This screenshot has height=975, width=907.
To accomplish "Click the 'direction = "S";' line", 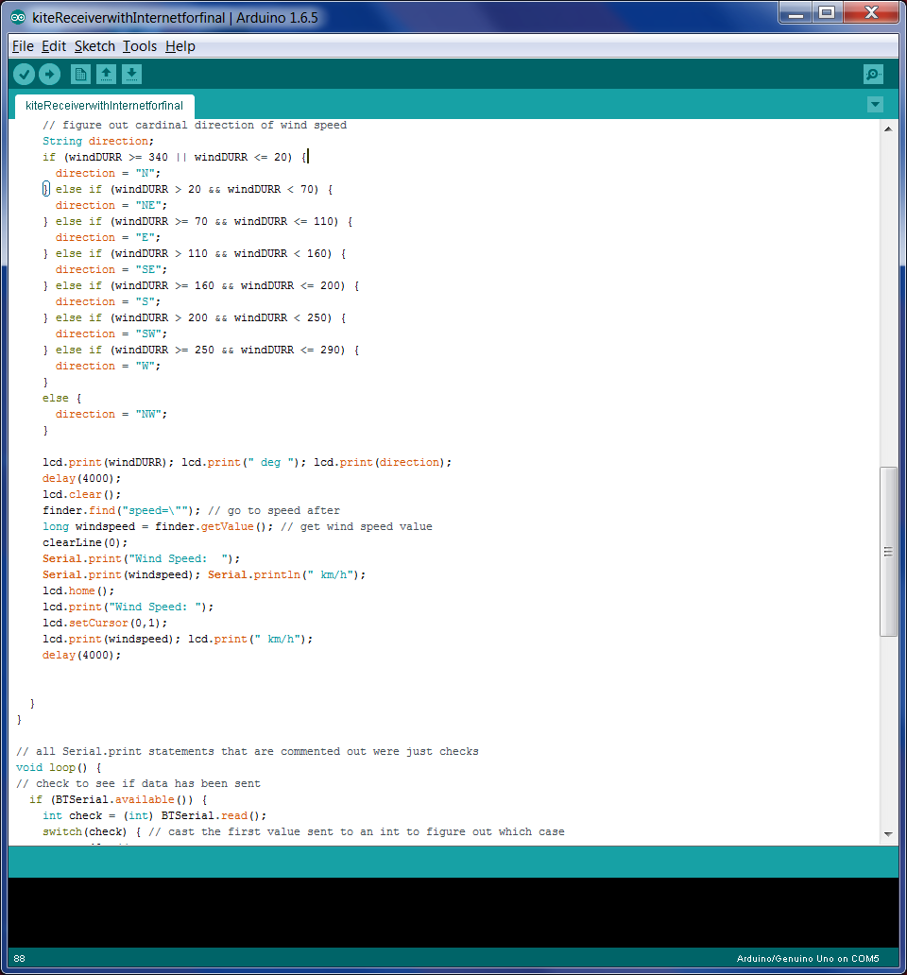I will click(108, 302).
